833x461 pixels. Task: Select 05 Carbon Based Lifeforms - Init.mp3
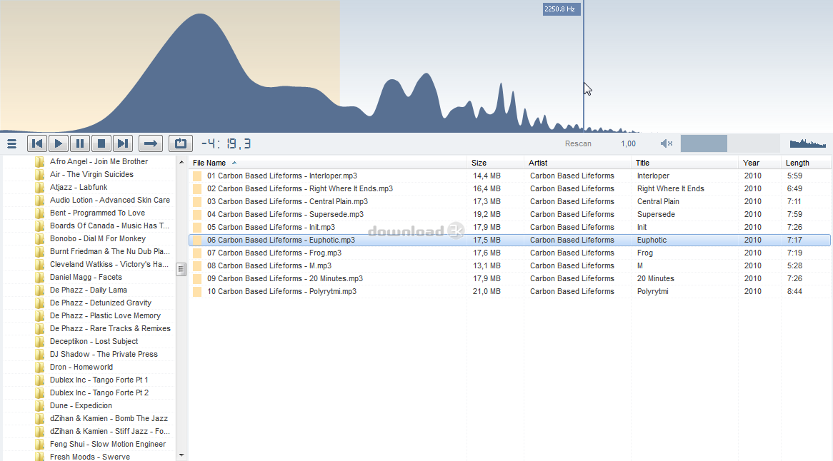(271, 227)
